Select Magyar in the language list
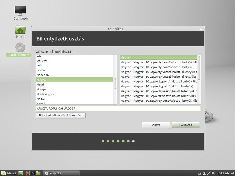The image size is (235, 176). point(75,79)
